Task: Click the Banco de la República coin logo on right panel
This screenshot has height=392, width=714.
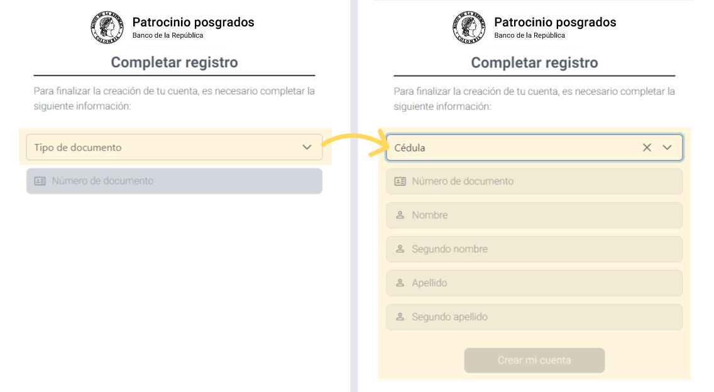Action: (x=469, y=27)
